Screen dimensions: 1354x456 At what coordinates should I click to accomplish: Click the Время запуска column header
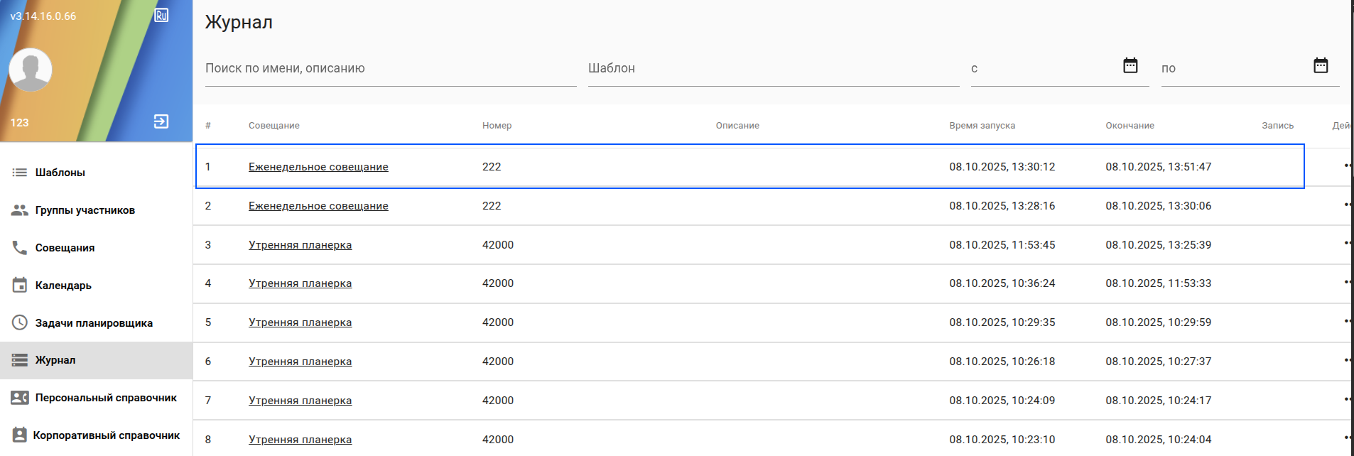[982, 126]
